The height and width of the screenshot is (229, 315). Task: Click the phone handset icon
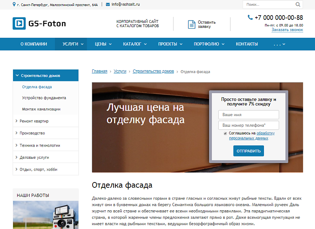(250, 18)
